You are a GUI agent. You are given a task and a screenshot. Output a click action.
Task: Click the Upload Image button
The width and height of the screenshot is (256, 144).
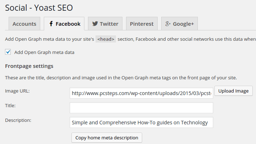click(233, 91)
